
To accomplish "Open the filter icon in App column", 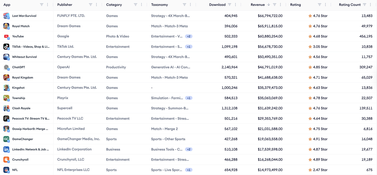I will click(42, 5).
